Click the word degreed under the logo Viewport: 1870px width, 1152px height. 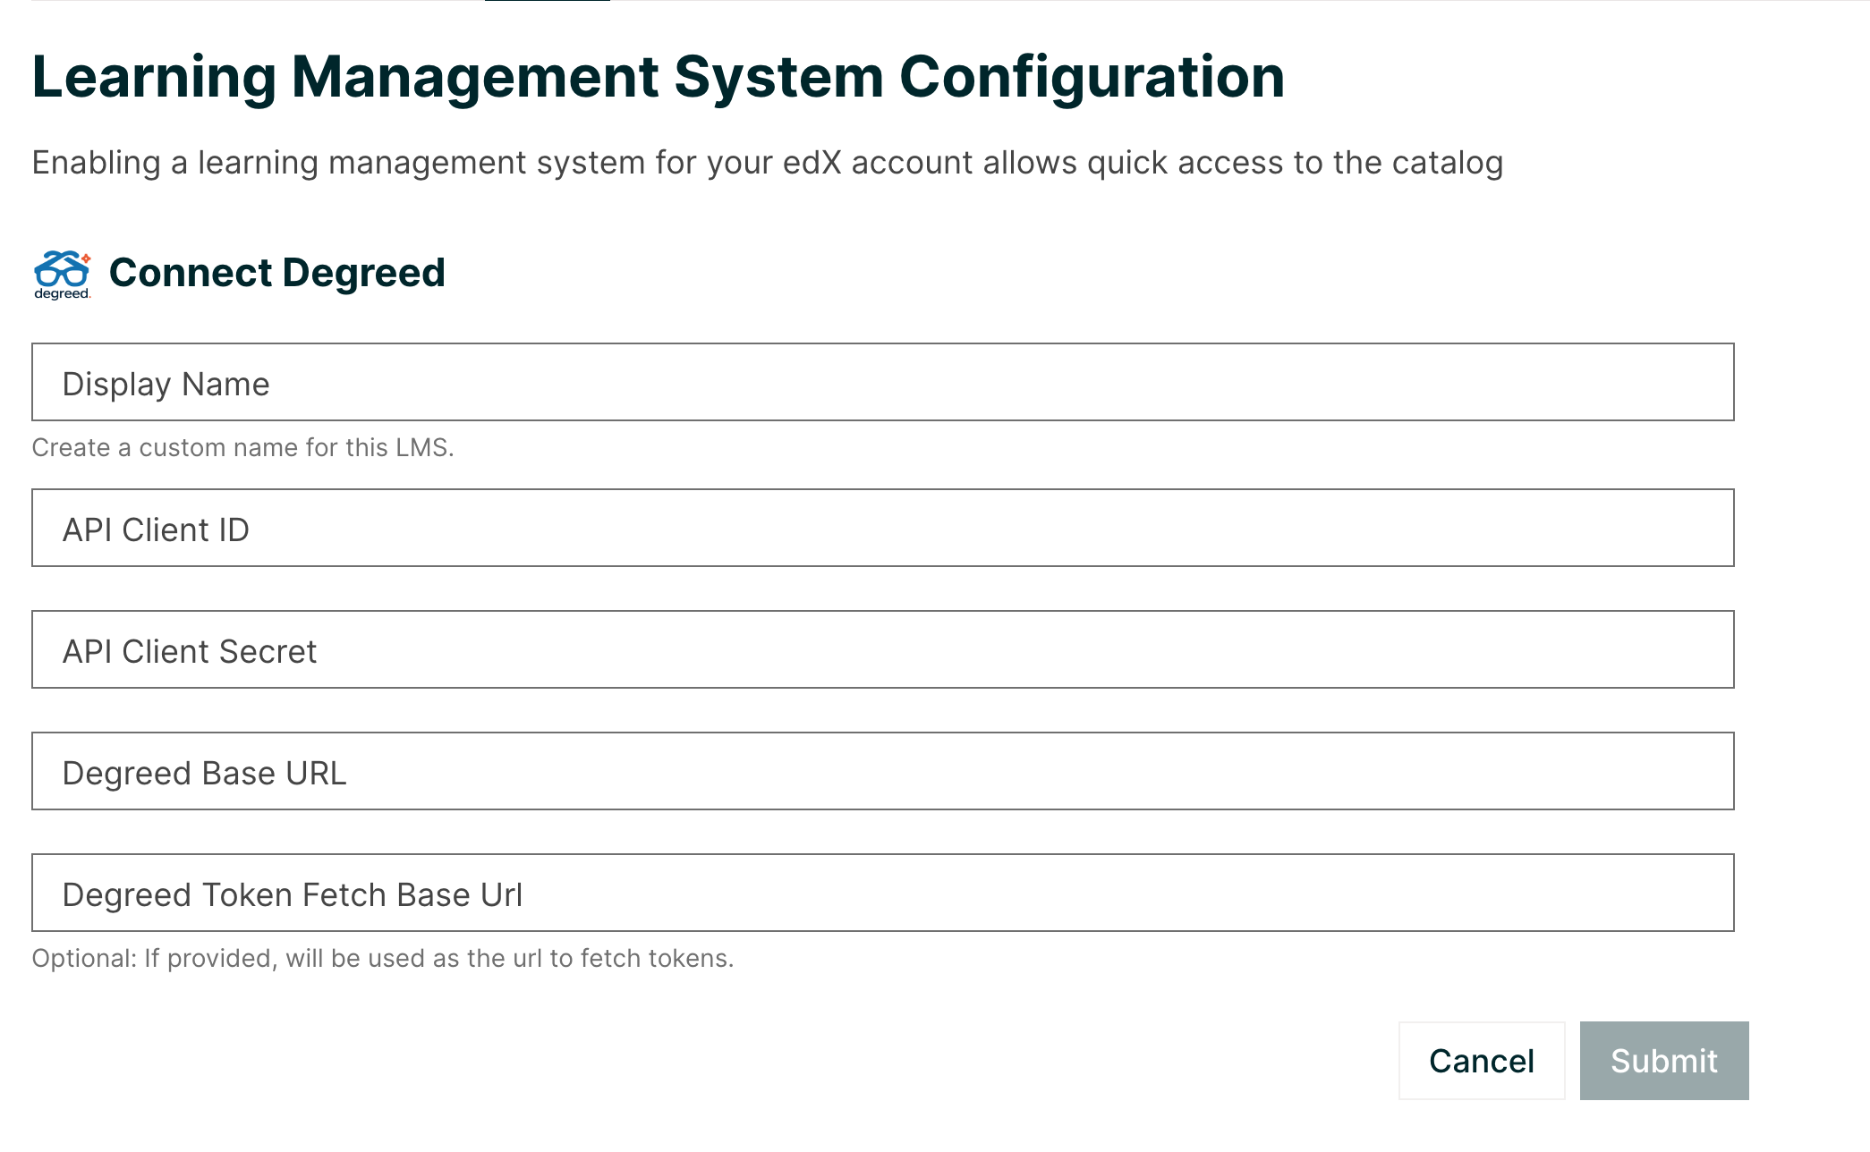pos(61,292)
